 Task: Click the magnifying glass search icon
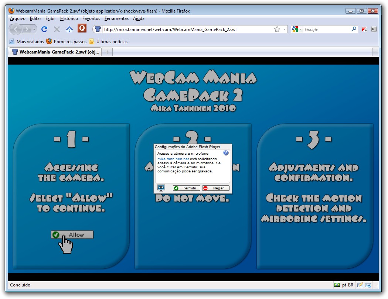click(x=354, y=29)
